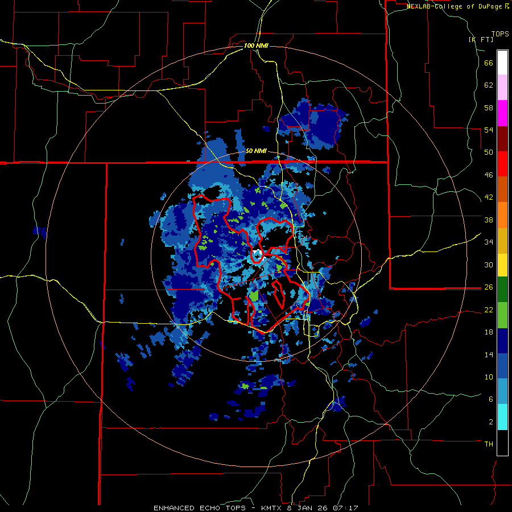Click the light blue legend swatch
512x512 pixels.
[x=502, y=391]
